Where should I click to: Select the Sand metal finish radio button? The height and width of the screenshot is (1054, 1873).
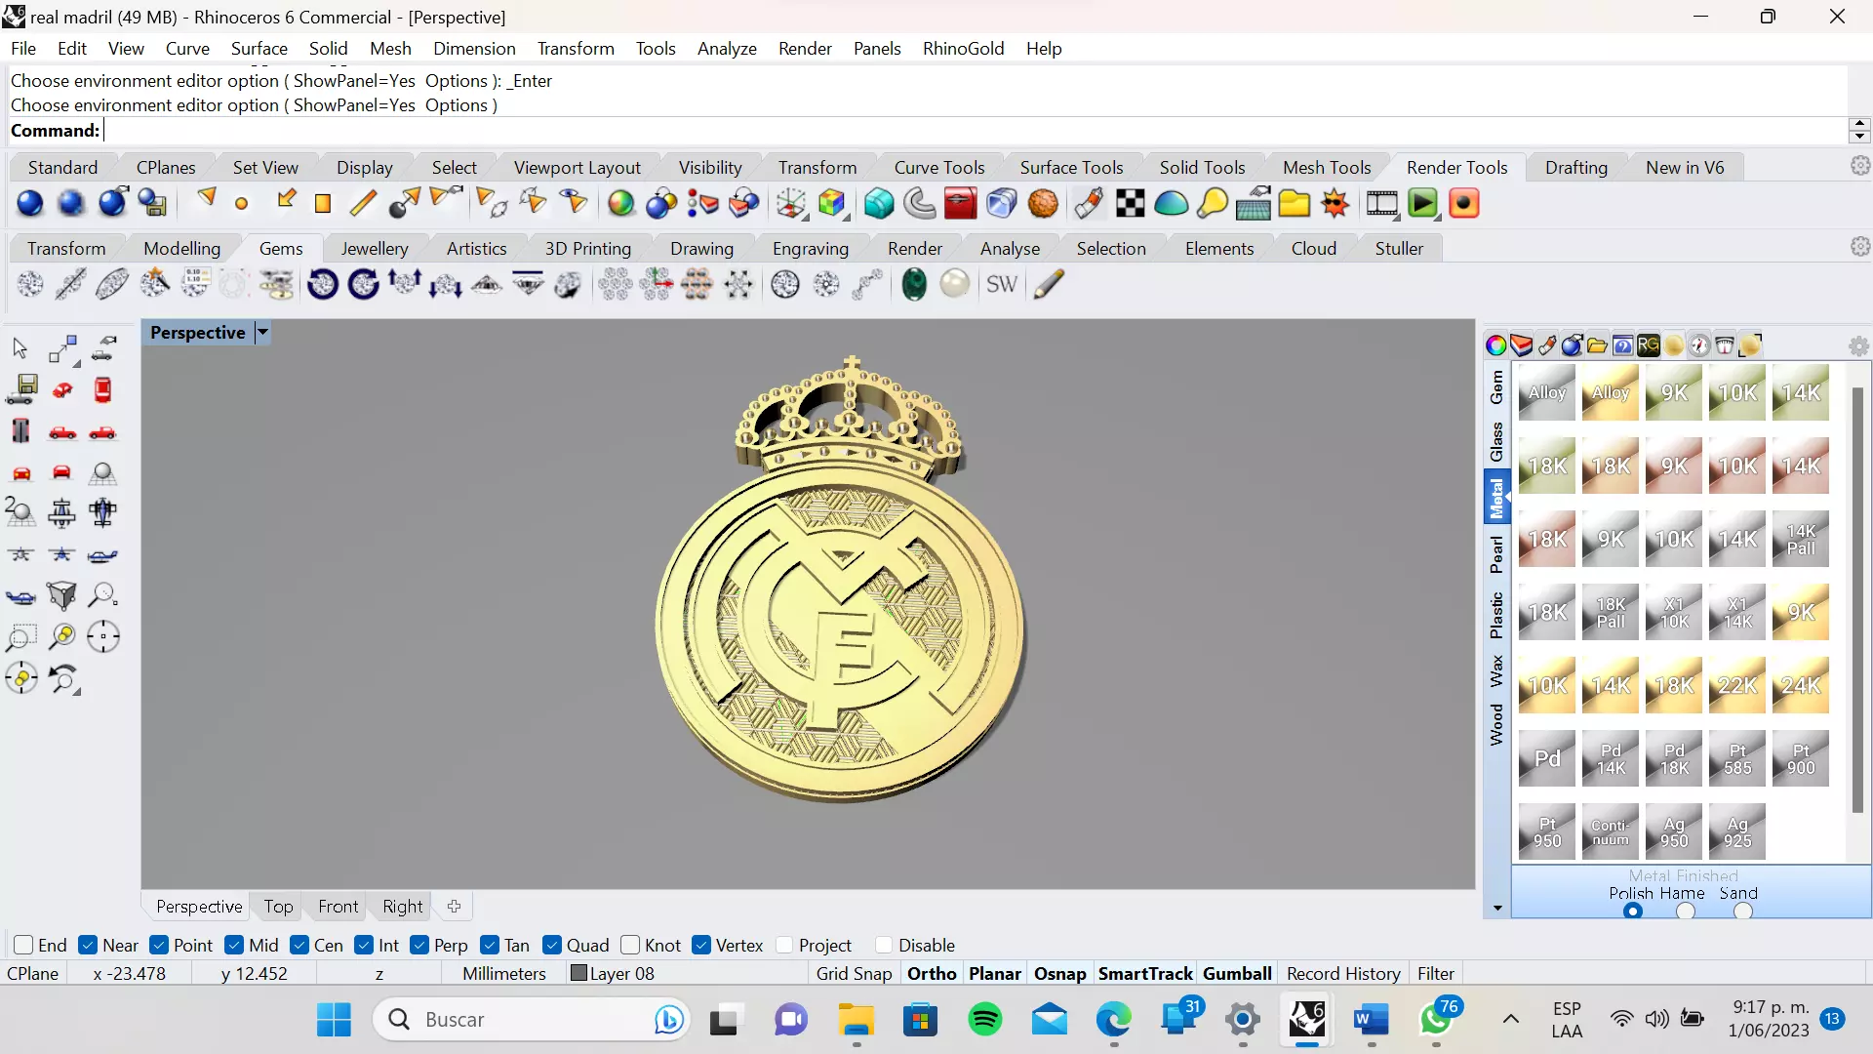point(1743,912)
